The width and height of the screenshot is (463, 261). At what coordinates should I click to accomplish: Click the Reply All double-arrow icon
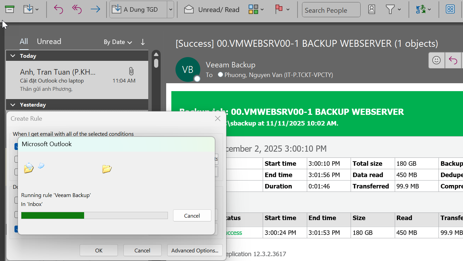coord(77,9)
